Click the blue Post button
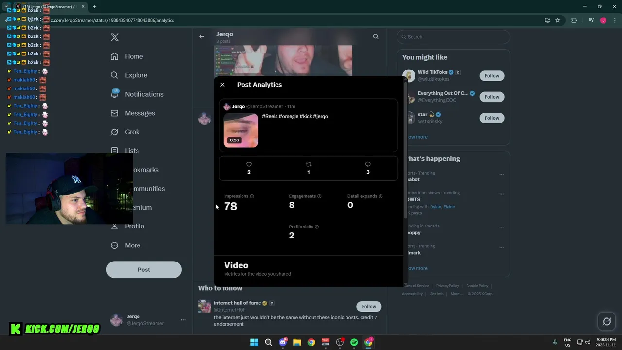 point(144,269)
